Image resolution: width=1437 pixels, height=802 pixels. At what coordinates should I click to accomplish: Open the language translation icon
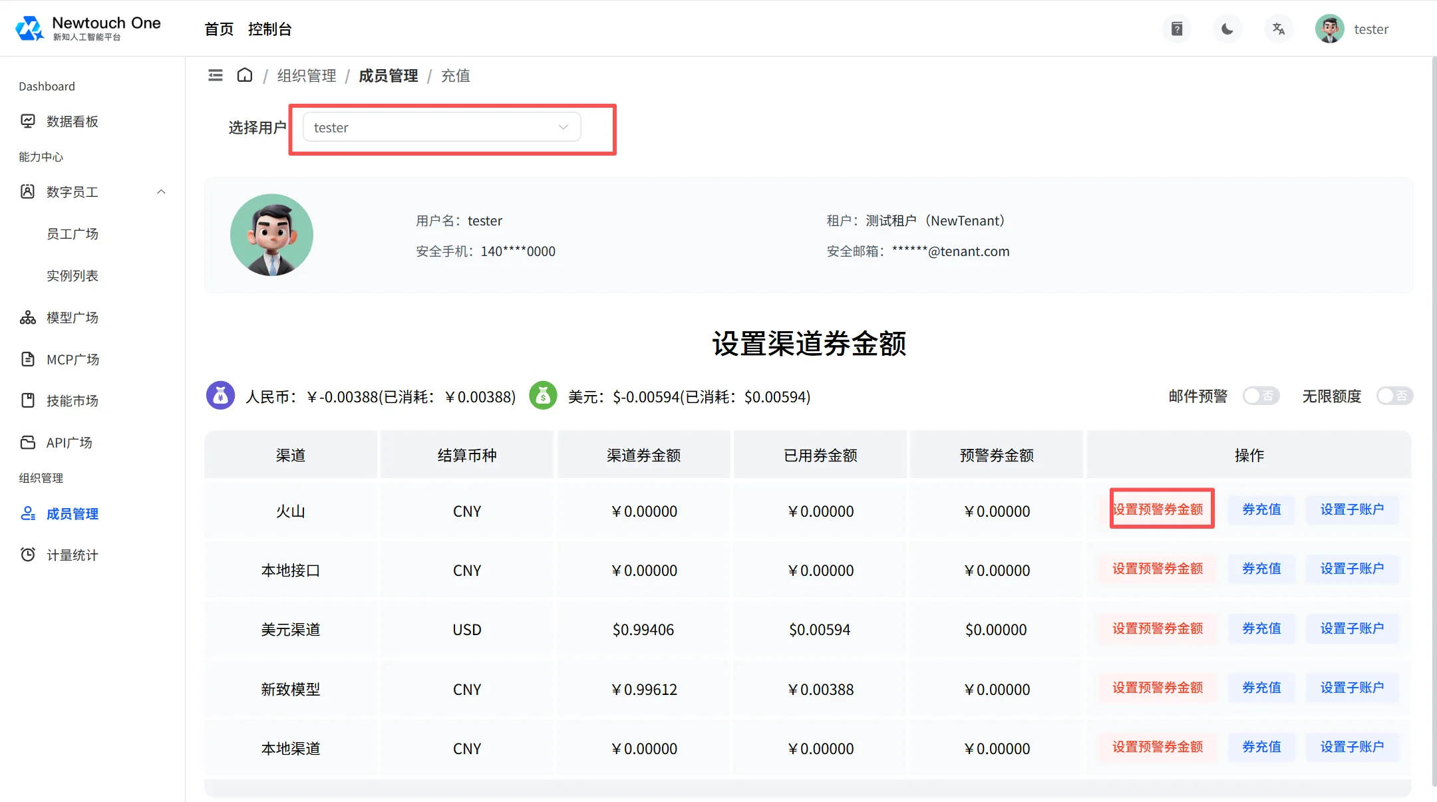click(1278, 29)
